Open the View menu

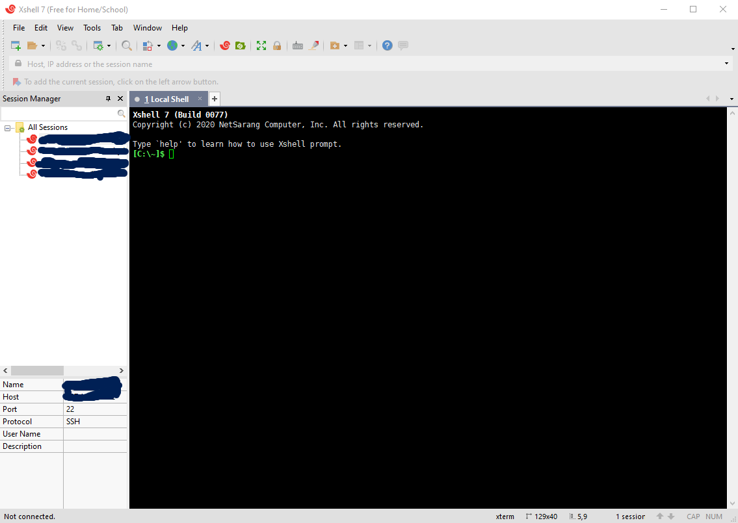point(66,28)
